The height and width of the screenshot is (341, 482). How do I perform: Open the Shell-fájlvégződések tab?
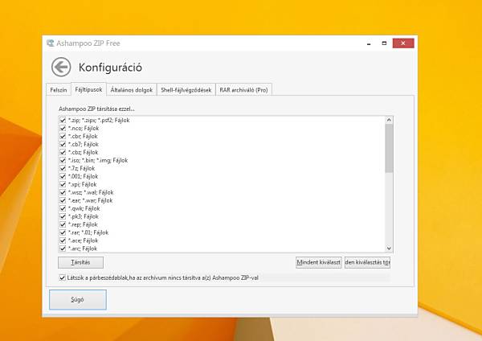point(186,90)
